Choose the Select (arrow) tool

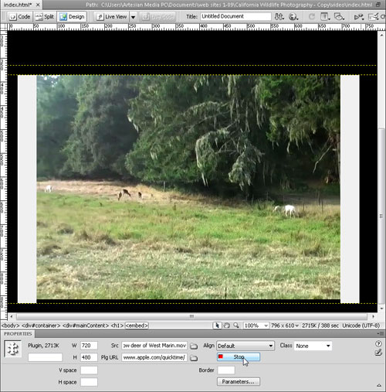pyautogui.click(x=217, y=326)
